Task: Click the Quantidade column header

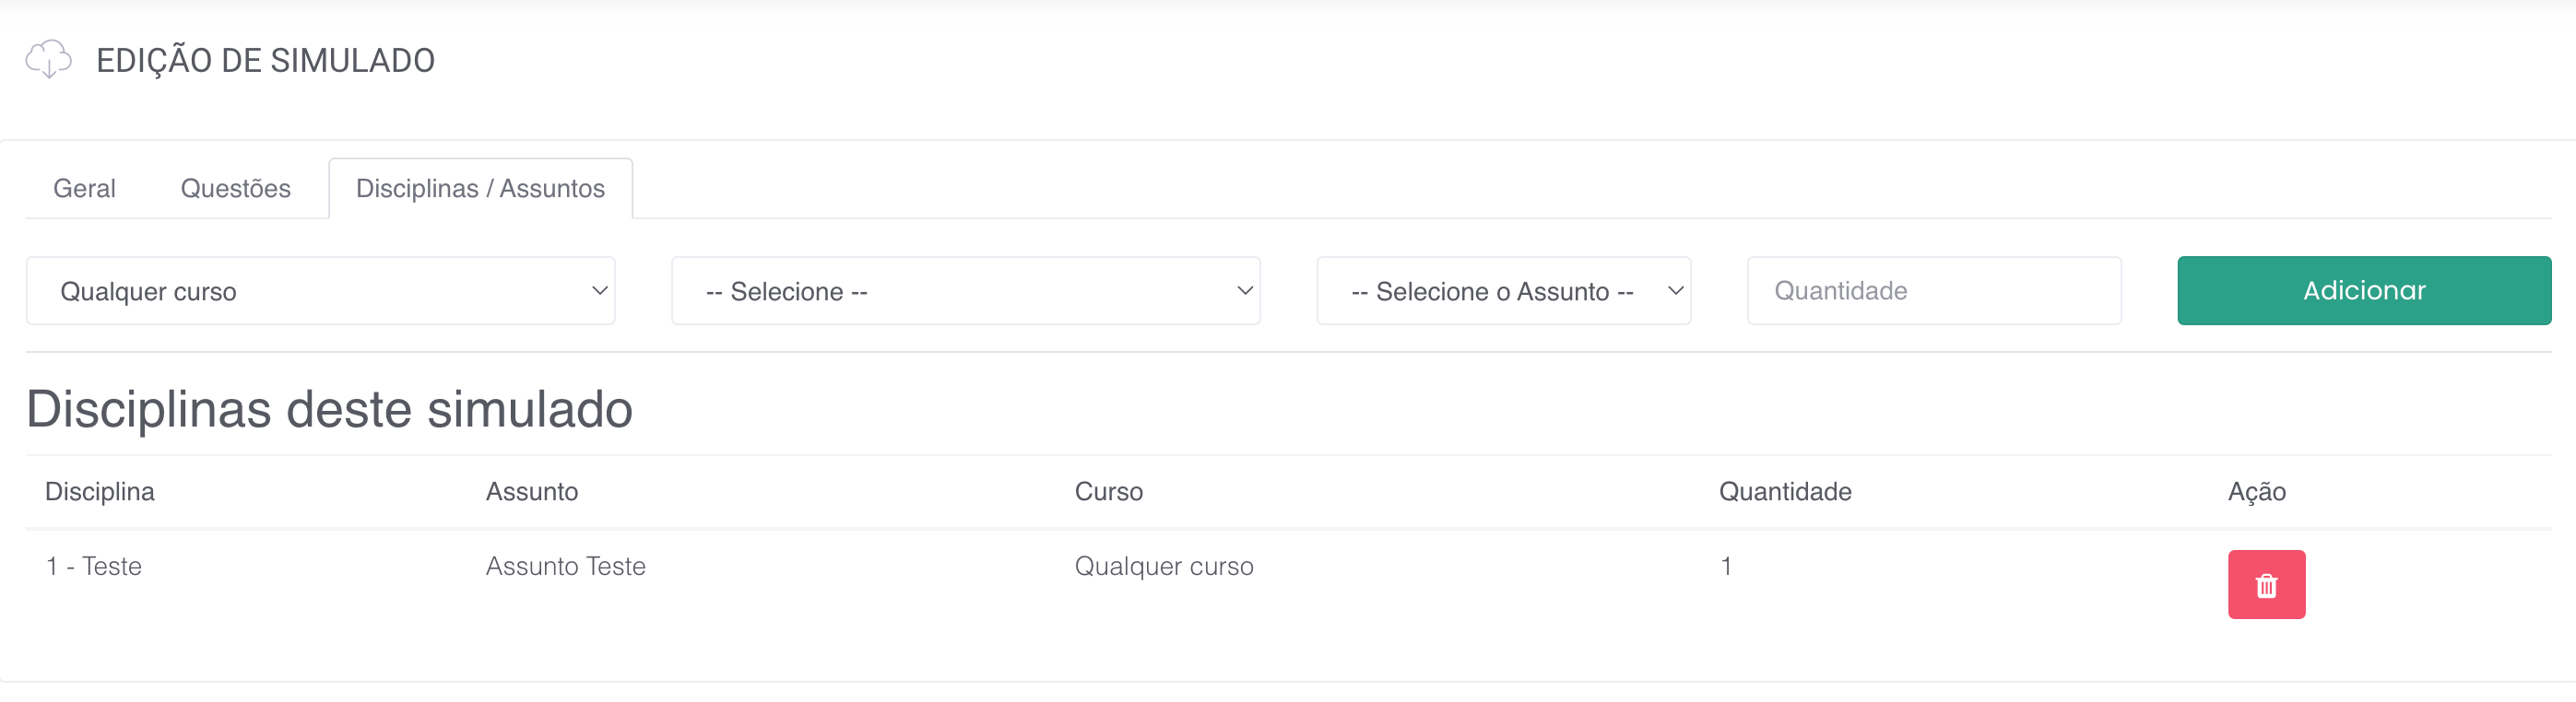Action: [x=1784, y=491]
